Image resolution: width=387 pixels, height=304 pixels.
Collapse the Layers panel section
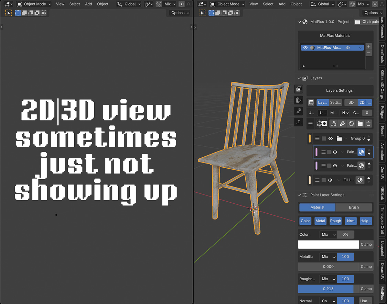point(299,78)
